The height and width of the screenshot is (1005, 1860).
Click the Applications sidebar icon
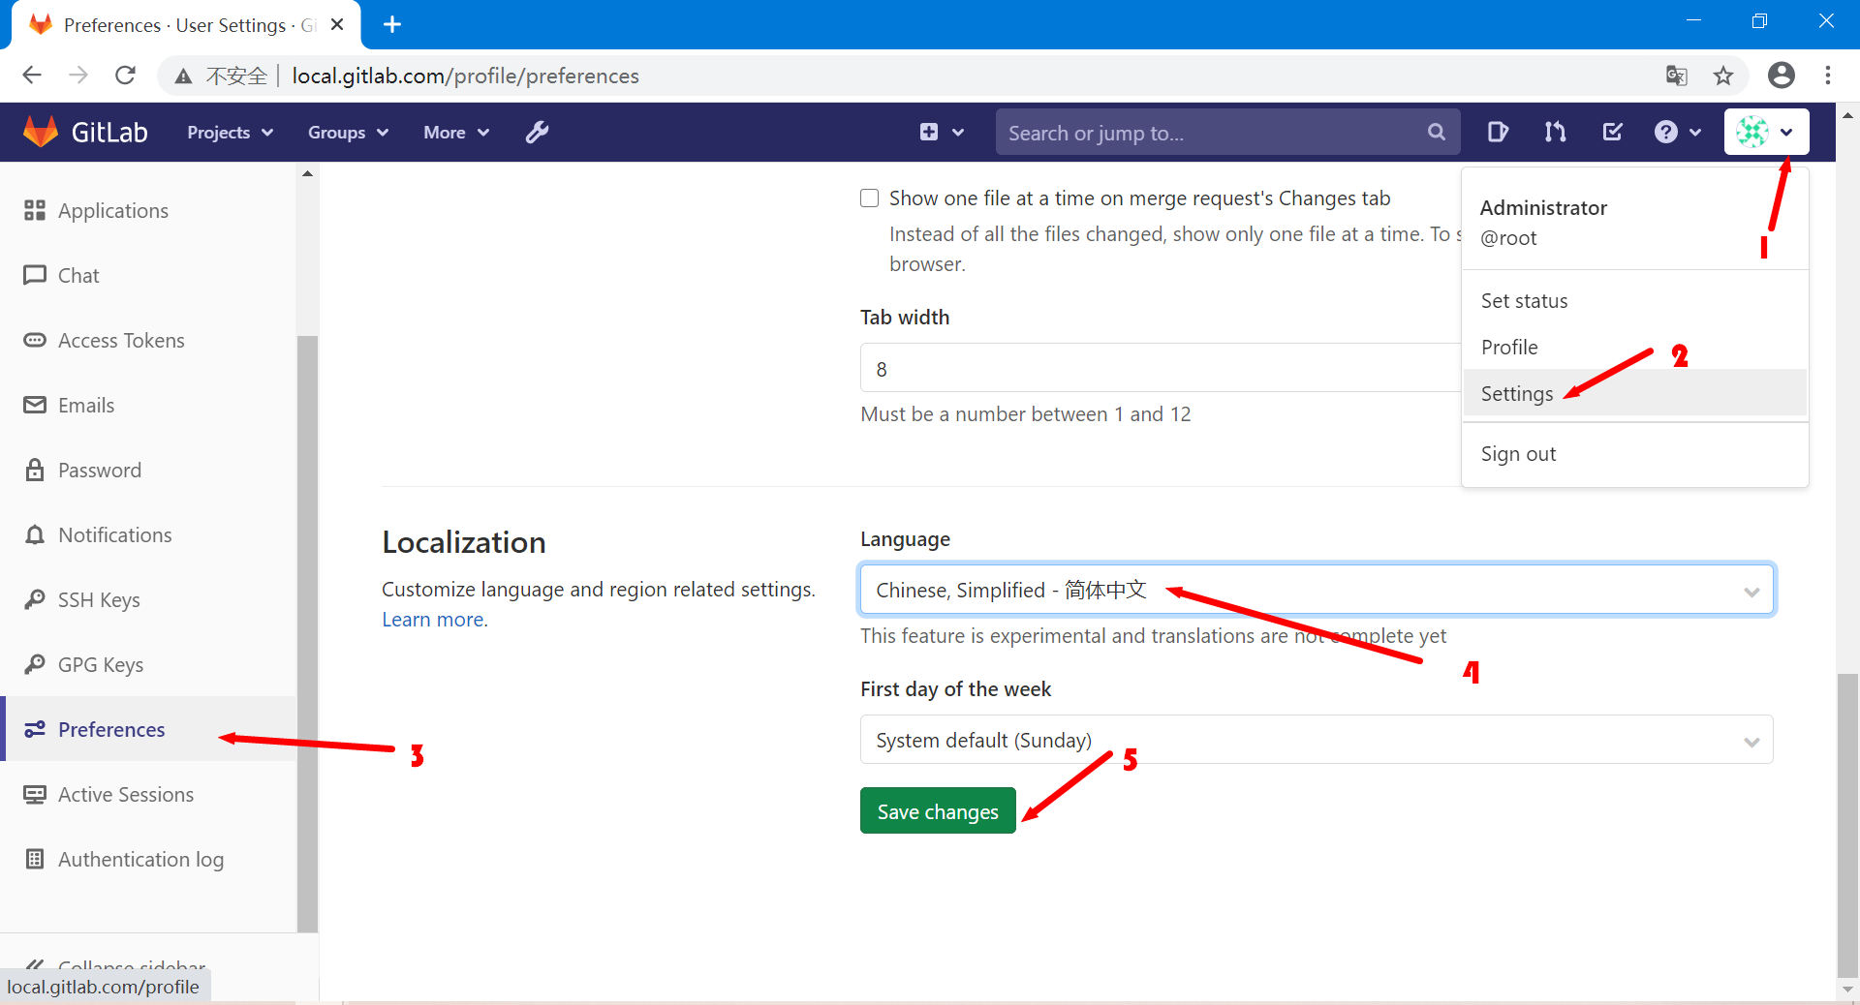35,210
